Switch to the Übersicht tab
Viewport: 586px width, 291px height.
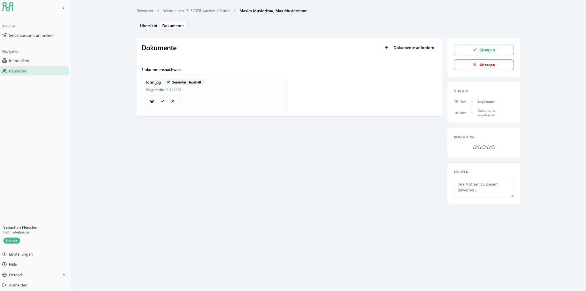[149, 26]
